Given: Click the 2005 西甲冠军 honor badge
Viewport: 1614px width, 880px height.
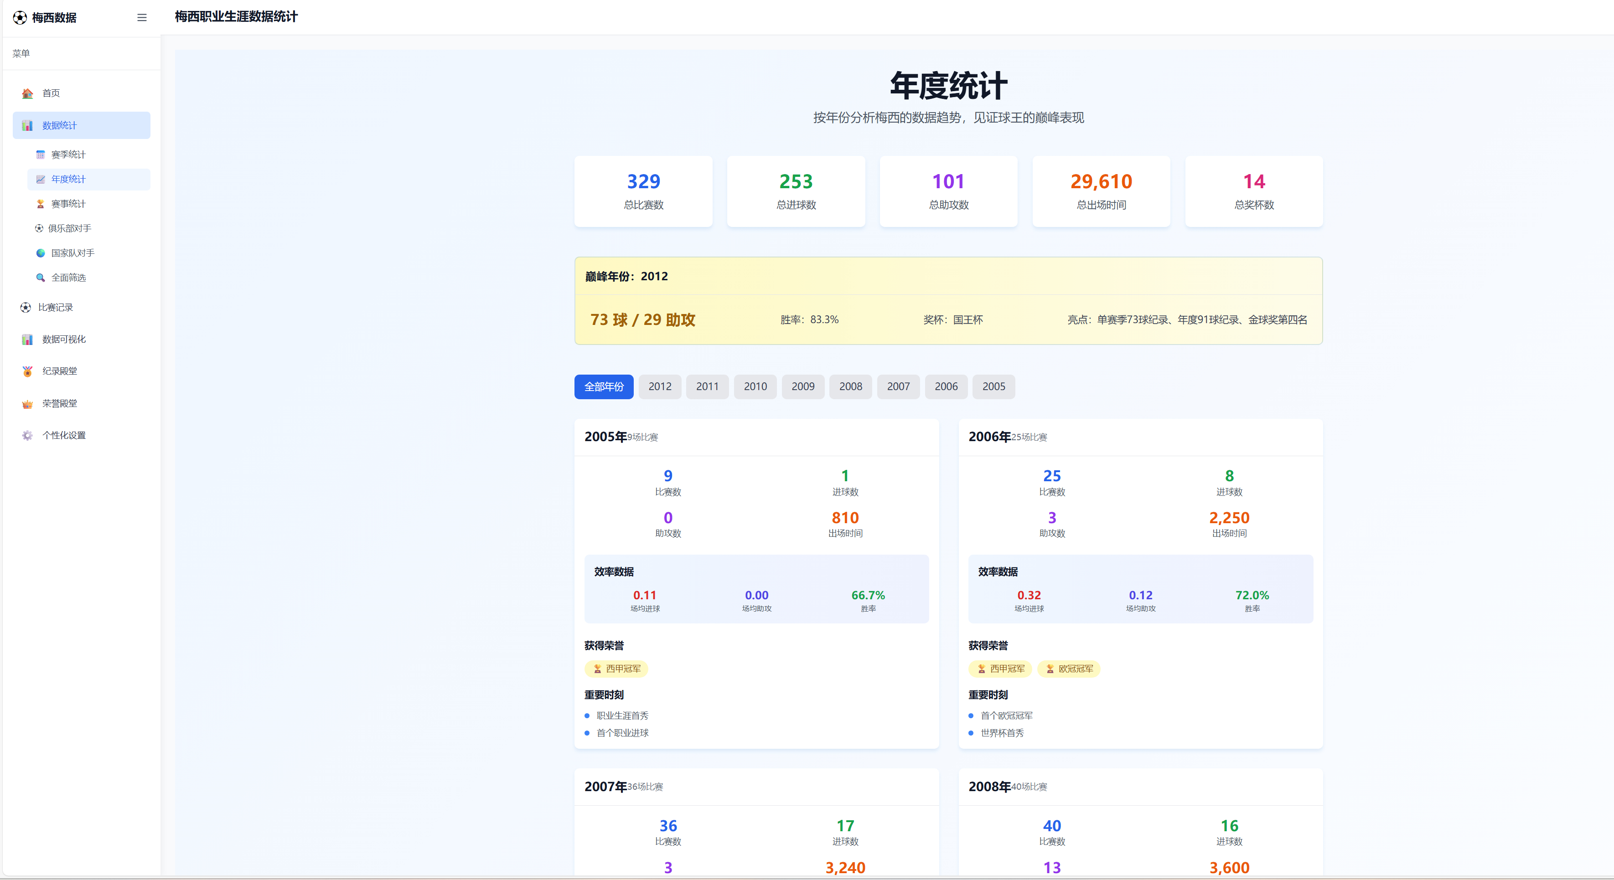Looking at the screenshot, I should (616, 669).
